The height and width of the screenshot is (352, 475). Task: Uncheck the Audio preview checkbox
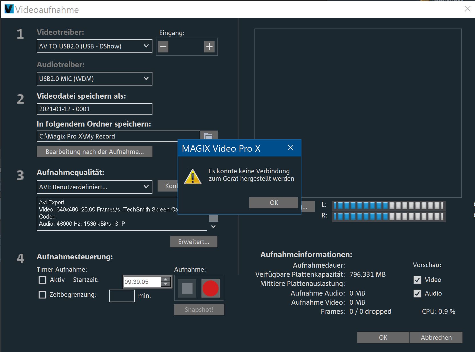tap(417, 294)
